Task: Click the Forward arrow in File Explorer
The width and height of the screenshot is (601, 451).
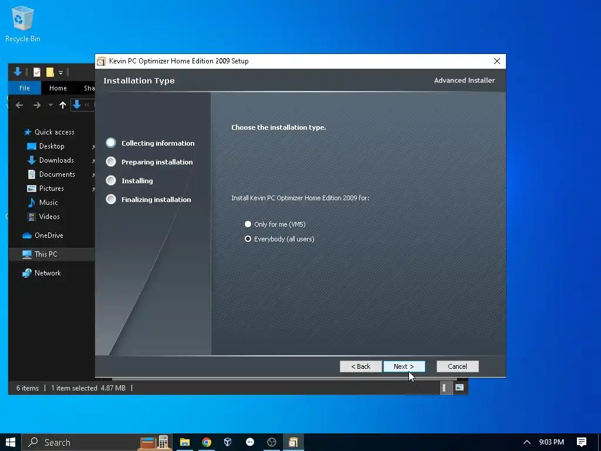Action: 37,105
